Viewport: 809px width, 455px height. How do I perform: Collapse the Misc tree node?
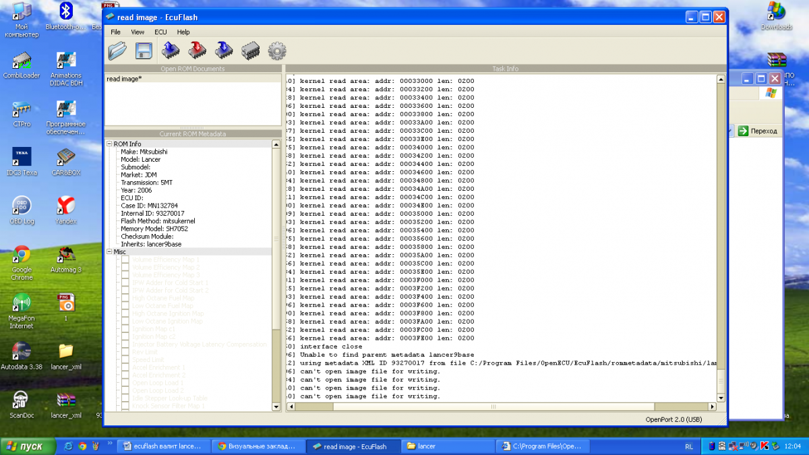click(109, 251)
